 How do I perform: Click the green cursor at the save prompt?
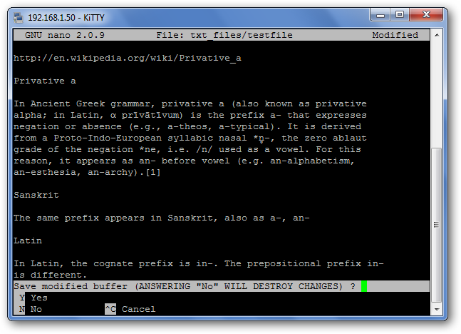(364, 286)
